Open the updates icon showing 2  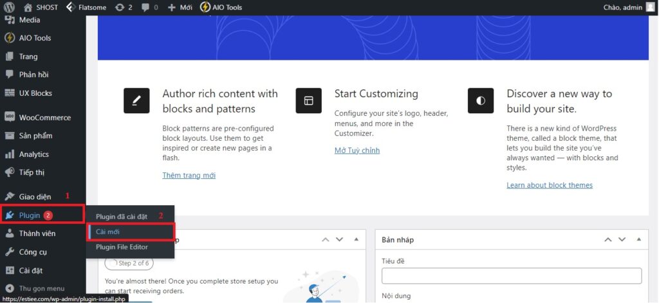point(119,7)
